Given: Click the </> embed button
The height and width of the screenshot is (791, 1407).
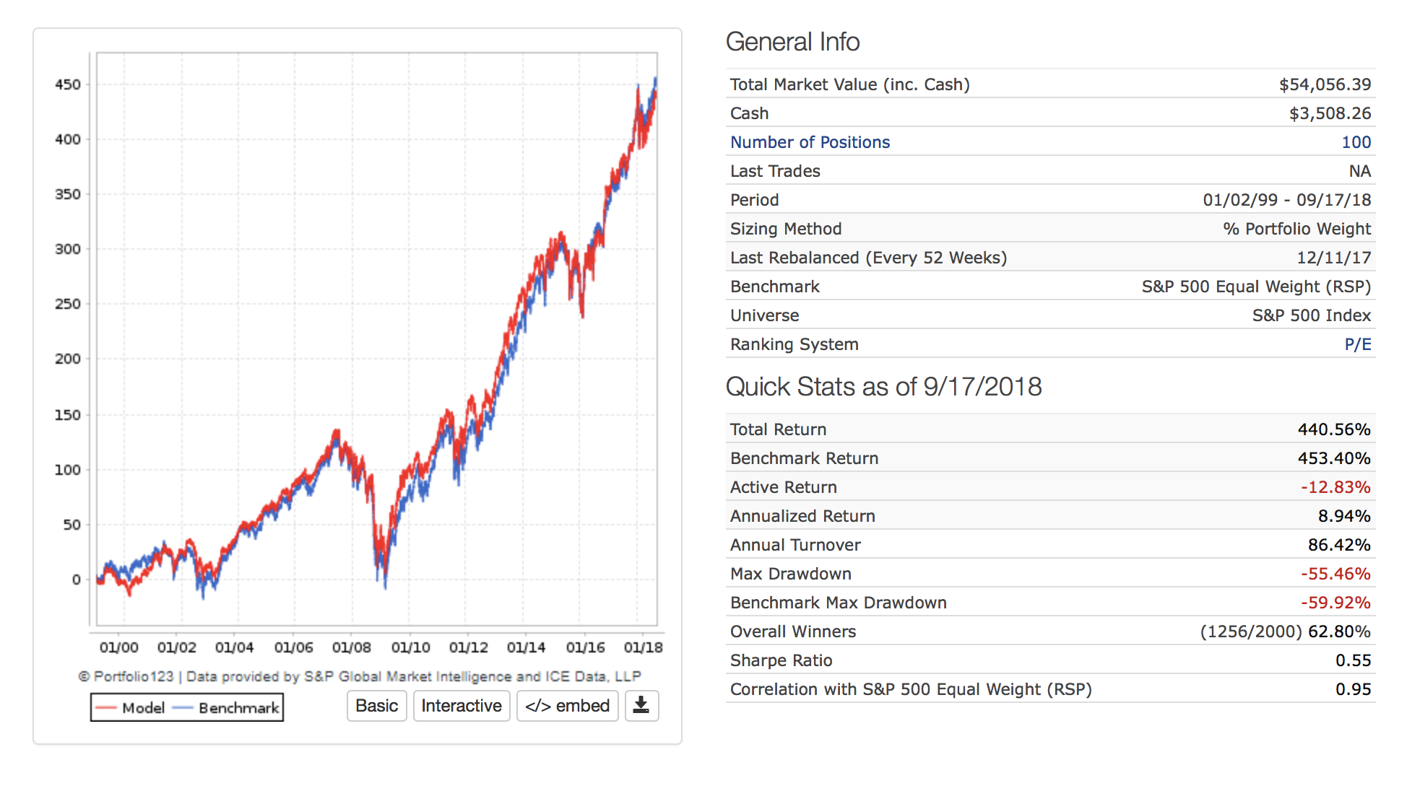Looking at the screenshot, I should [567, 706].
